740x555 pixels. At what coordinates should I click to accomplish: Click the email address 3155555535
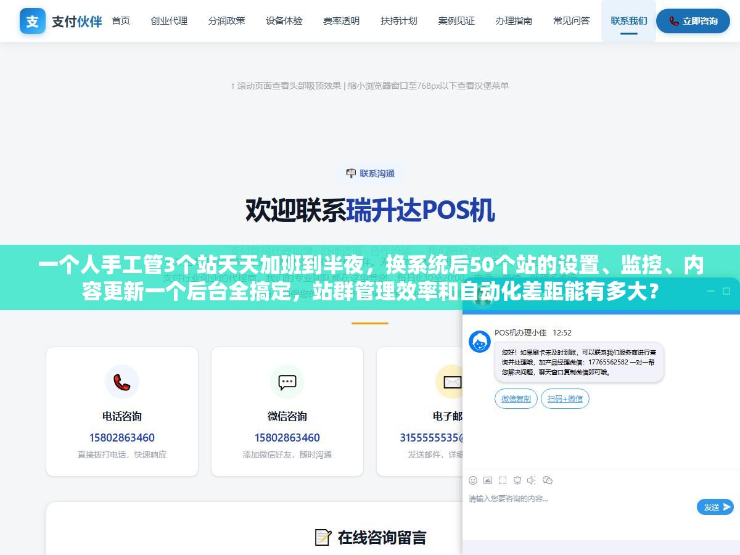point(431,438)
